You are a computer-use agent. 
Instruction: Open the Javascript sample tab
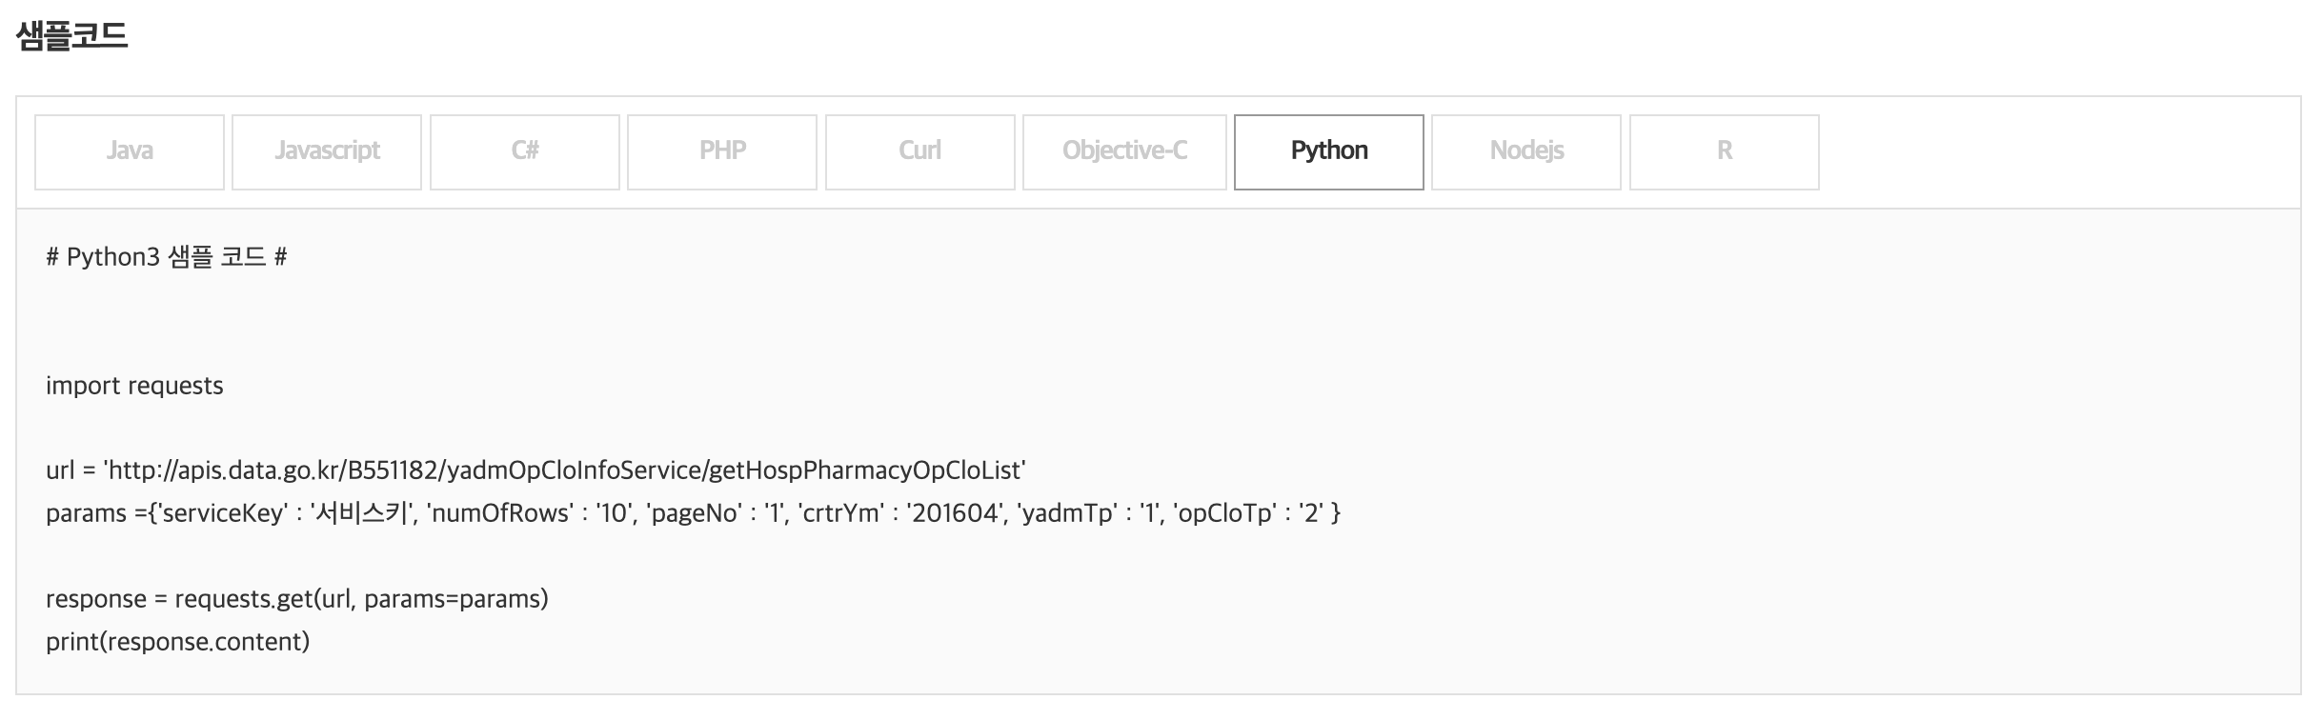[327, 151]
